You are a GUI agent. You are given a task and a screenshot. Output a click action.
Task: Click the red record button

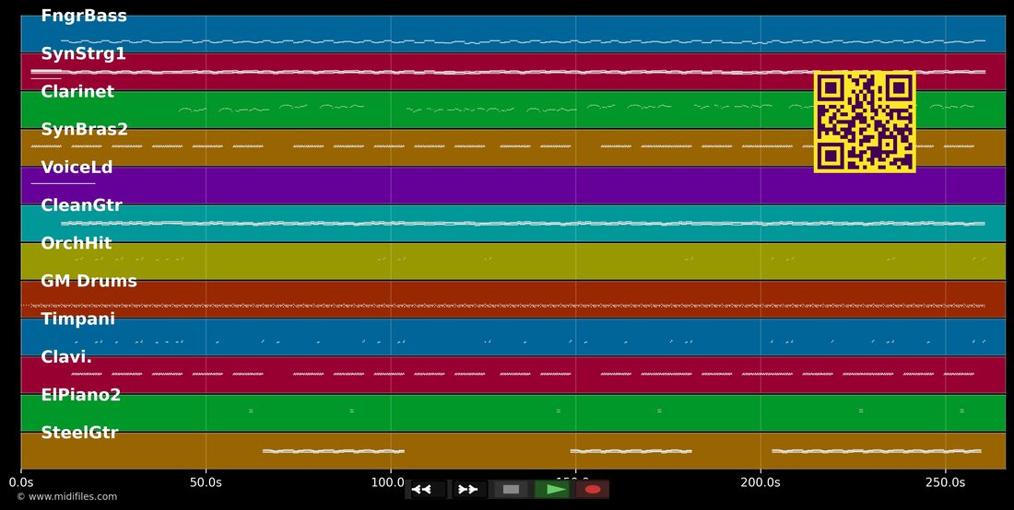point(593,490)
